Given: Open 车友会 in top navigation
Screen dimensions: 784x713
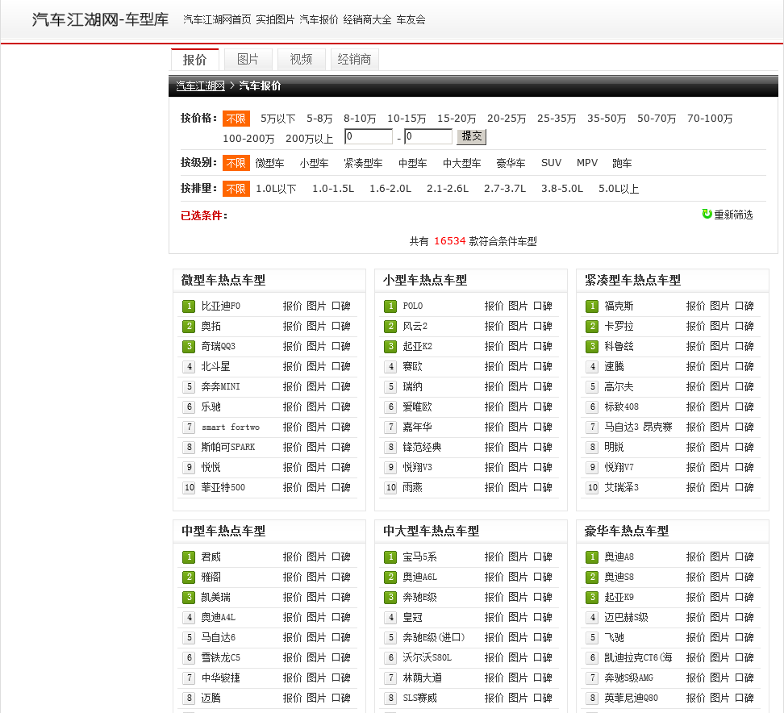Looking at the screenshot, I should 411,19.
